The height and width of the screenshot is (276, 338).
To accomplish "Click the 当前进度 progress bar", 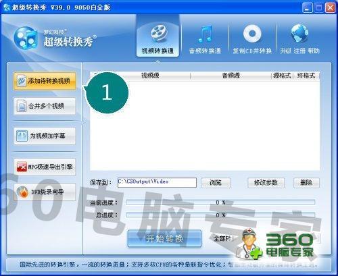I will tap(220, 202).
